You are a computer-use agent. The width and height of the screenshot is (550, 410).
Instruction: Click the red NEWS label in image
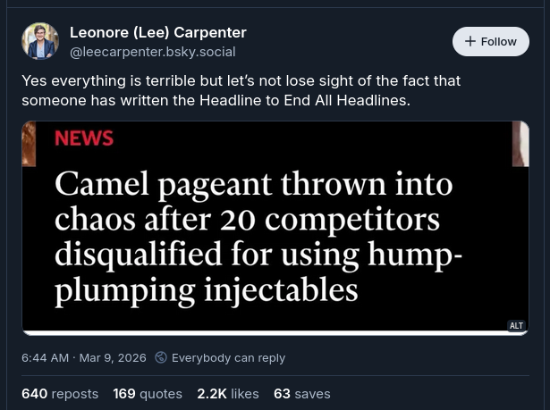point(84,138)
